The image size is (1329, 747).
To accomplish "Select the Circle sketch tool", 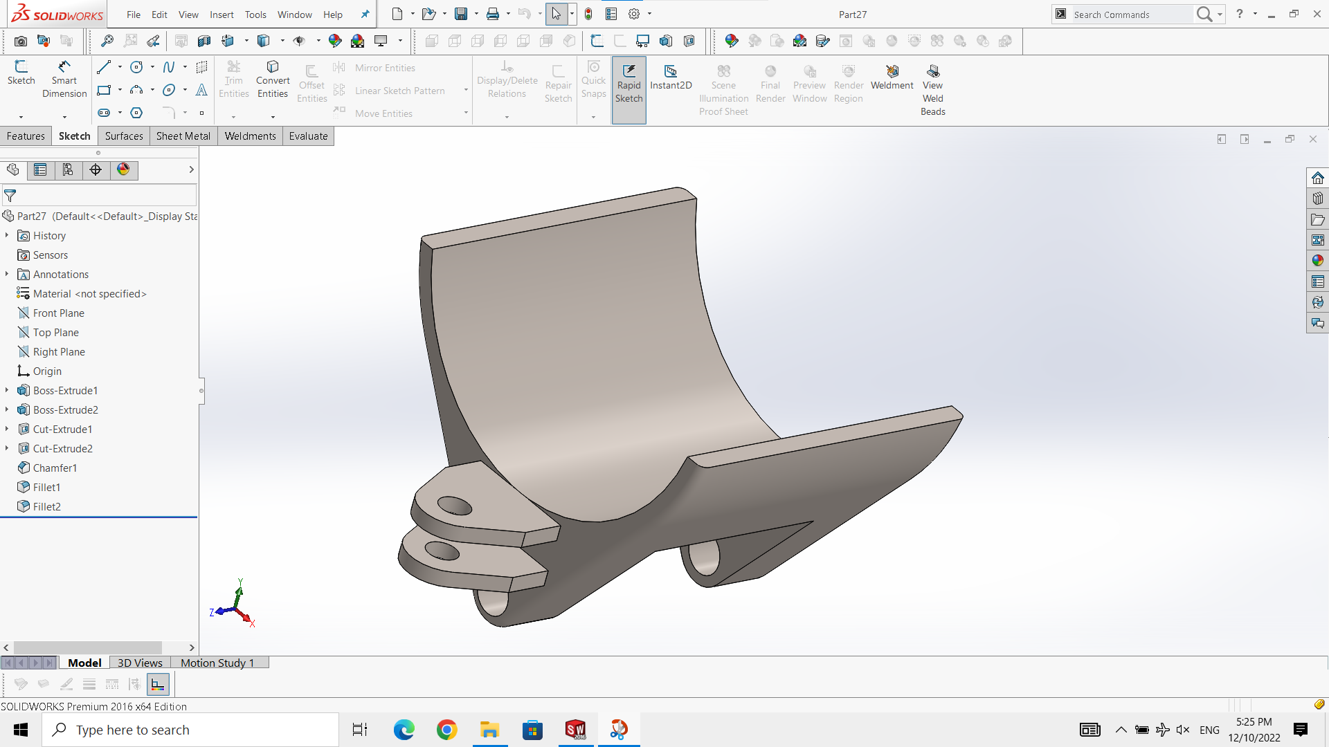I will click(x=136, y=67).
